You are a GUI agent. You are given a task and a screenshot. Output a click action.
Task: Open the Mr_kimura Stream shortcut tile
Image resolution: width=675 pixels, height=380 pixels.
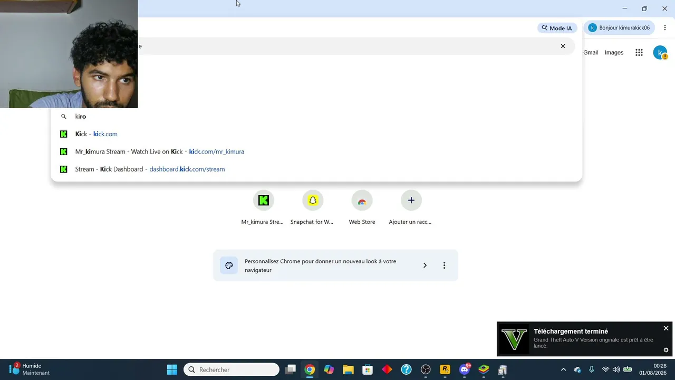[263, 208]
